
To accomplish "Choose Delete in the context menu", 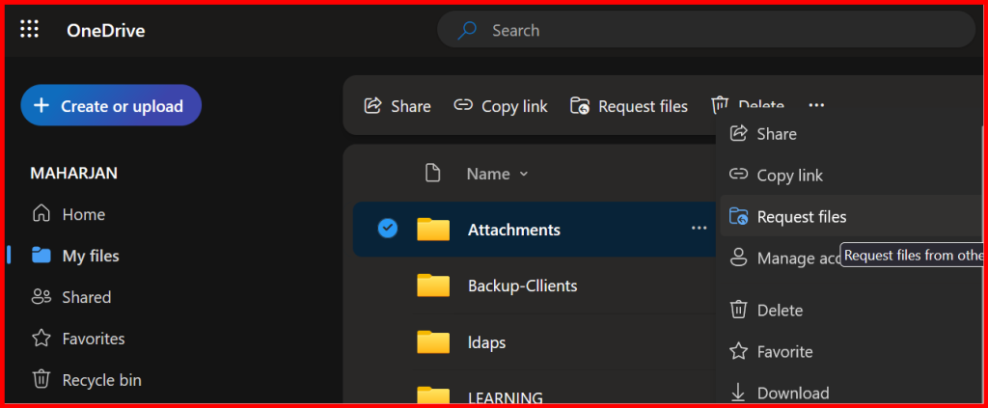I will [780, 310].
